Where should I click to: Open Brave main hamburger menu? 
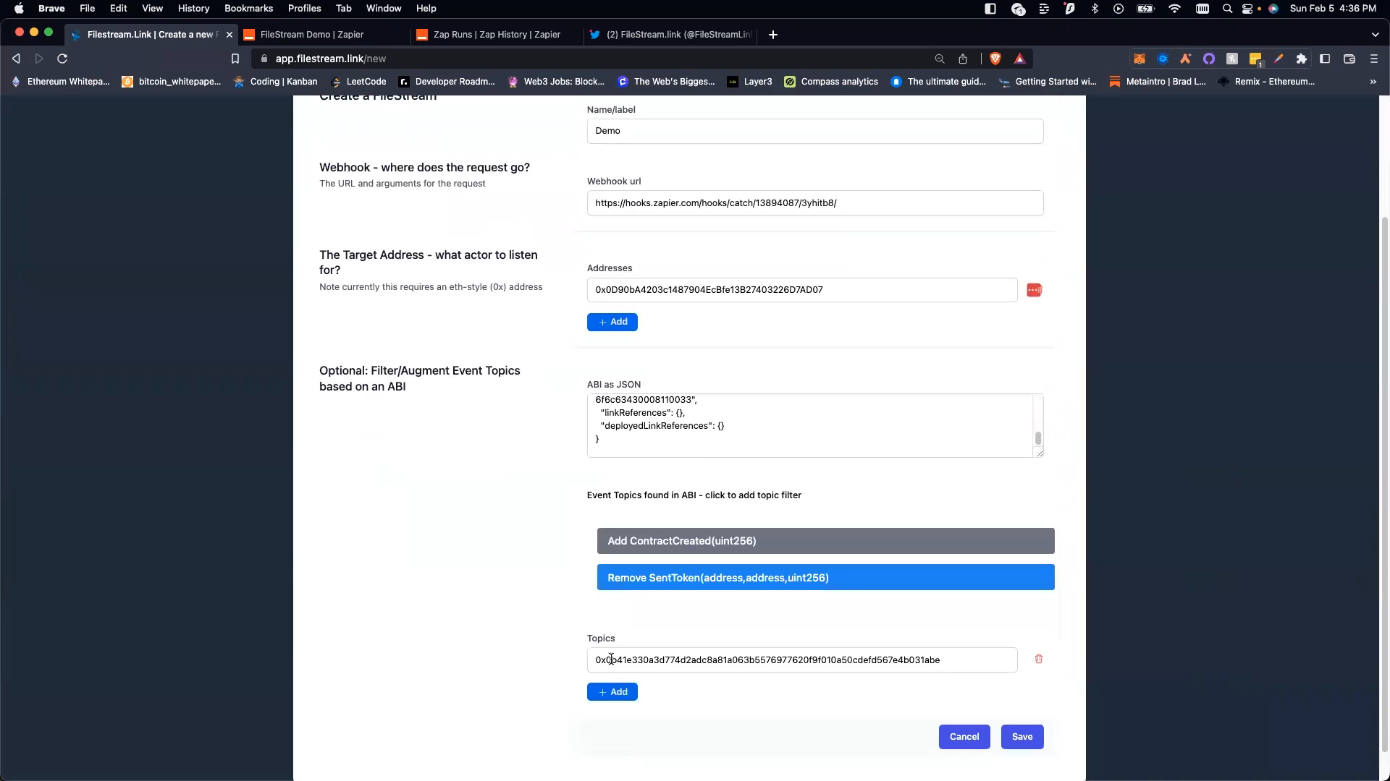[x=1374, y=59]
